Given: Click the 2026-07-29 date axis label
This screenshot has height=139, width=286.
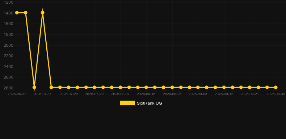Looking at the screenshot, I should click(x=94, y=94).
